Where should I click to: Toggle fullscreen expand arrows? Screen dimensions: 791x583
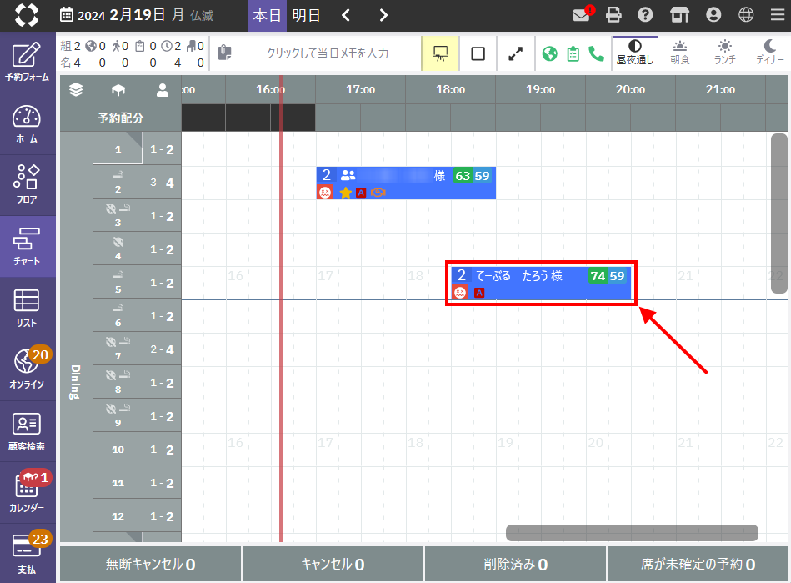[516, 53]
